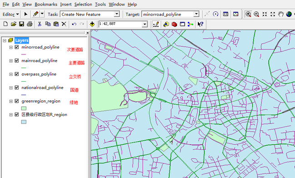Cut selection with scissors icon
This screenshot has height=178, width=295.
pos(39,24)
